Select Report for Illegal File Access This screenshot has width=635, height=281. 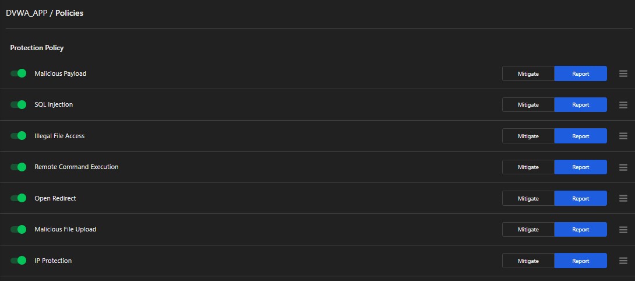tap(580, 136)
